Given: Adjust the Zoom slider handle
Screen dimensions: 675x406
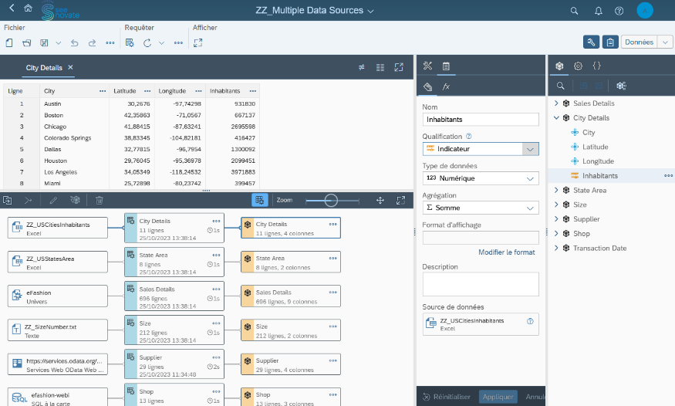Looking at the screenshot, I should (331, 200).
